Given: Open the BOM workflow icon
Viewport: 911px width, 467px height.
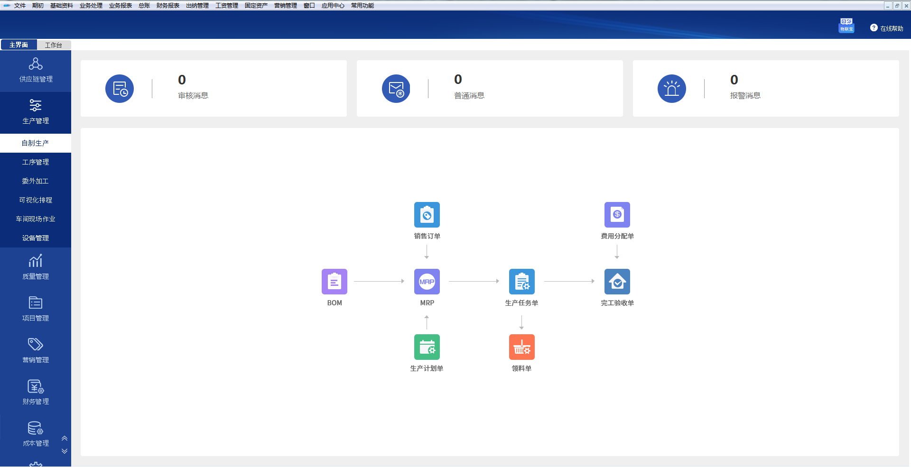Looking at the screenshot, I should (x=334, y=282).
